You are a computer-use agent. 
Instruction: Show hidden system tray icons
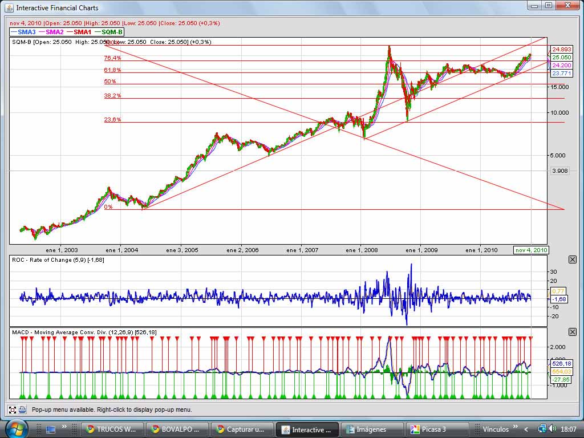[x=526, y=429]
